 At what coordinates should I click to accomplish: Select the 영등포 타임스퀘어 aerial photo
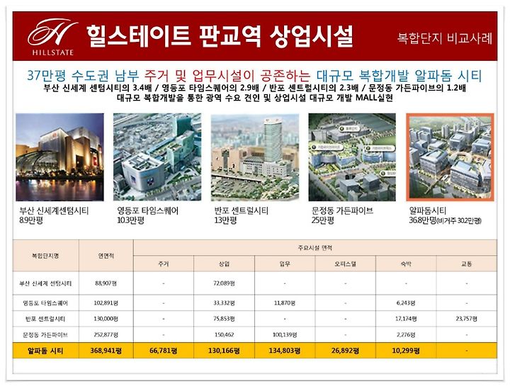tap(157, 157)
